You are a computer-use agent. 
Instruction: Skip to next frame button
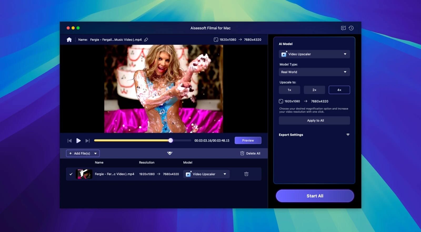tap(88, 141)
